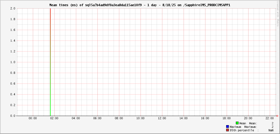
Task: Click the Mean legend value 2
Action: [273, 123]
